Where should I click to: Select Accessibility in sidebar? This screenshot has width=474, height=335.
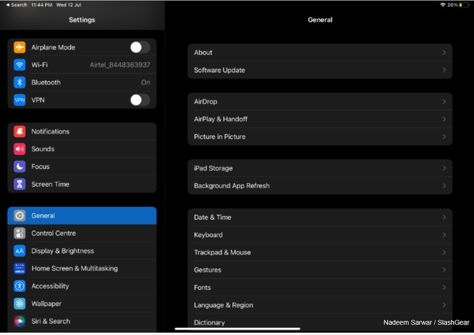tap(82, 286)
